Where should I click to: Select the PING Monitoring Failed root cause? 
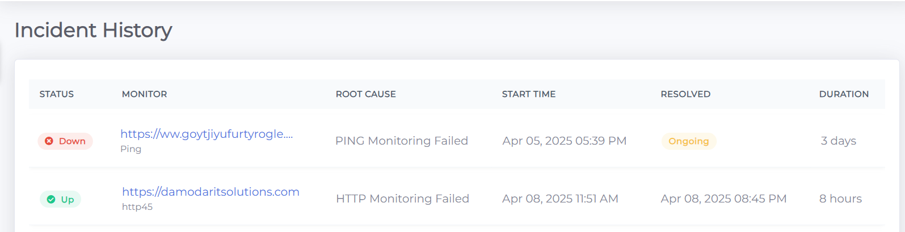coord(402,141)
